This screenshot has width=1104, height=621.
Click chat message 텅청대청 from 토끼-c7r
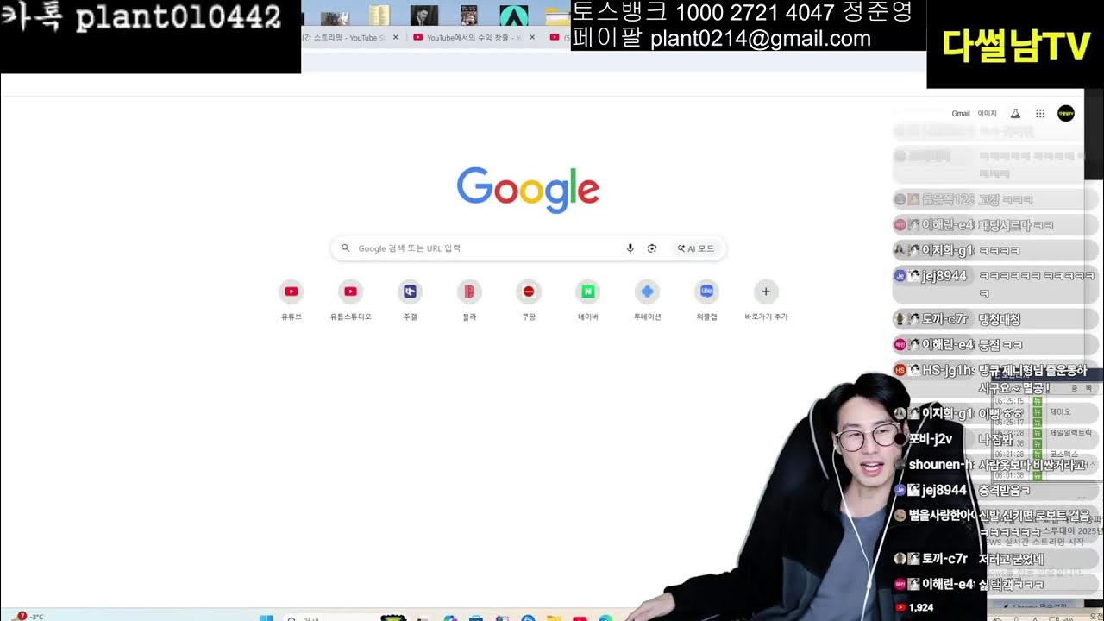999,319
